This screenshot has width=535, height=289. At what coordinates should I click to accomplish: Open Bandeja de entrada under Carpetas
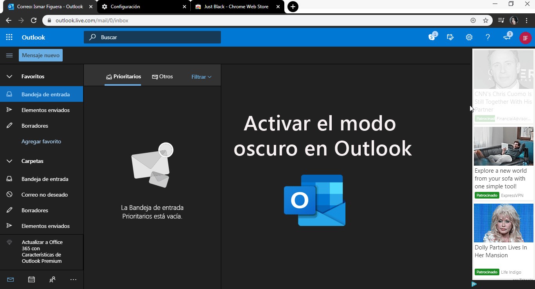[x=42, y=179]
